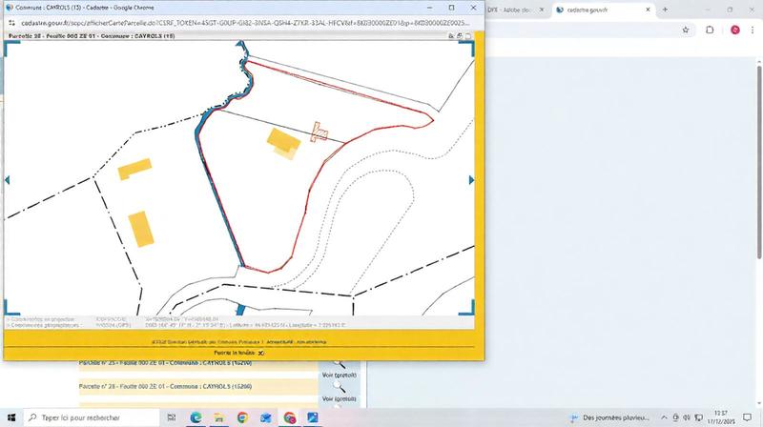Click the Fermer la fenêtre link
The image size is (763, 427).
238,352
